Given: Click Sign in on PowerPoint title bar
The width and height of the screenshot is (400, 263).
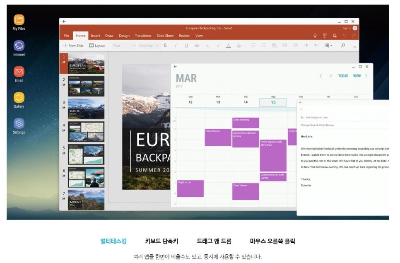Looking at the screenshot, I should tap(347, 28).
